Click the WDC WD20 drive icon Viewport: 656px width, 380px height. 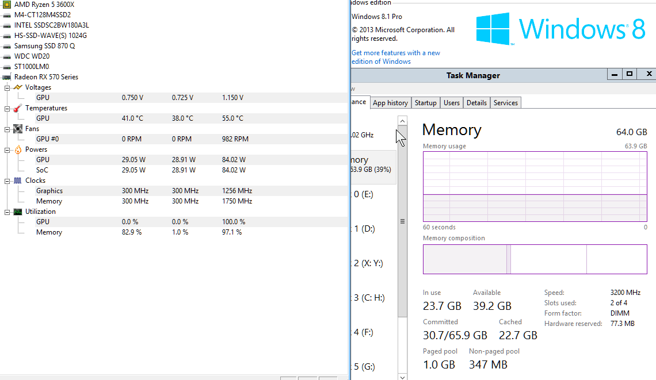7,56
